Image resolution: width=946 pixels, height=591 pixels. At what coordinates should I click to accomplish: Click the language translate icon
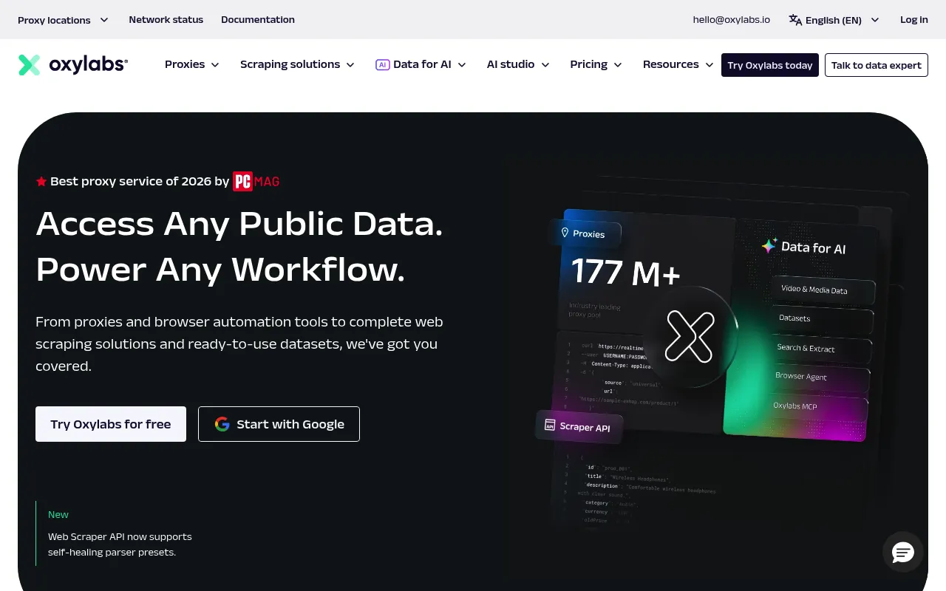click(x=795, y=20)
